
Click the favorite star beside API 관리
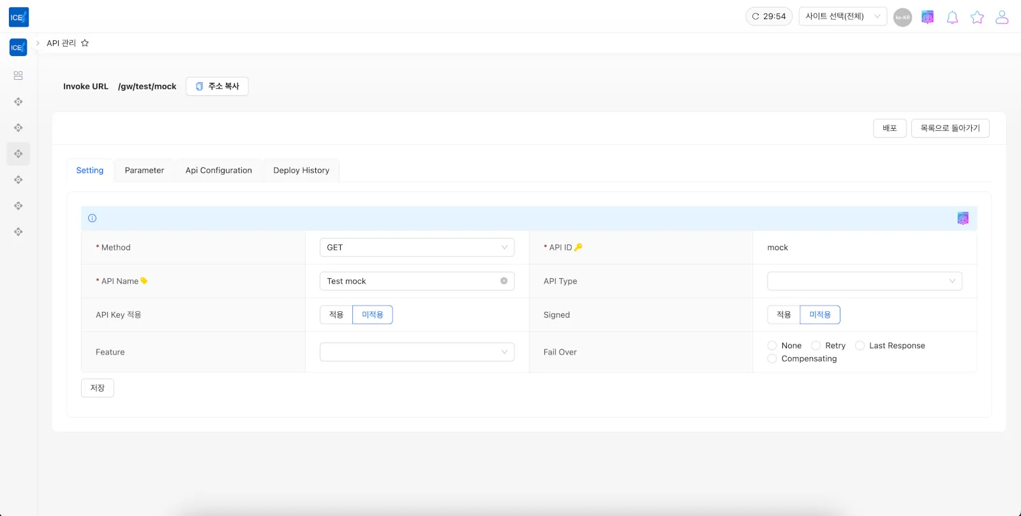point(85,43)
